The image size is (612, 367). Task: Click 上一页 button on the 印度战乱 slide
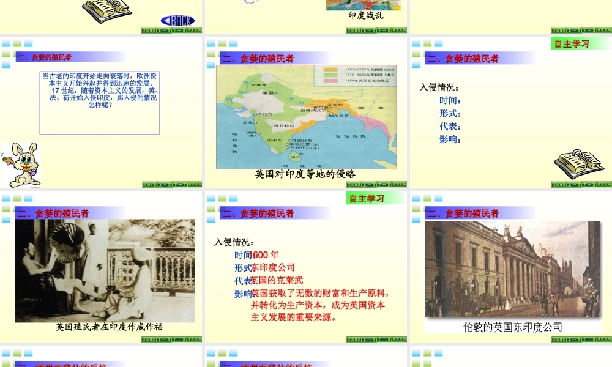tap(369, 31)
